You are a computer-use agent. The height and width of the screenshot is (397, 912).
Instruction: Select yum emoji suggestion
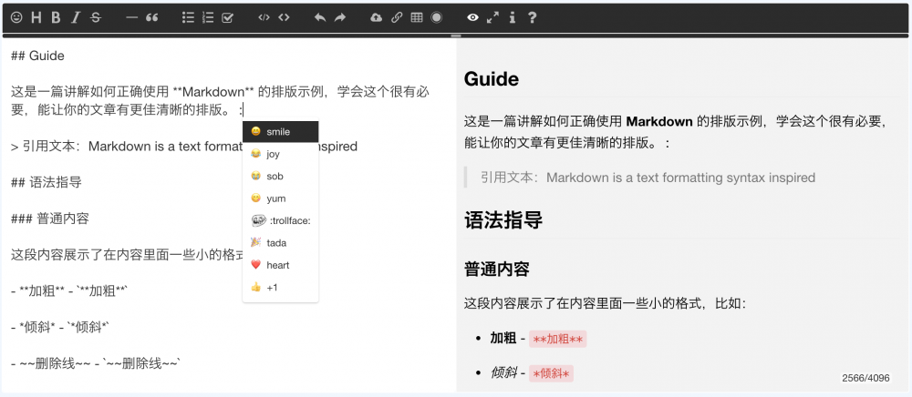[x=280, y=198]
